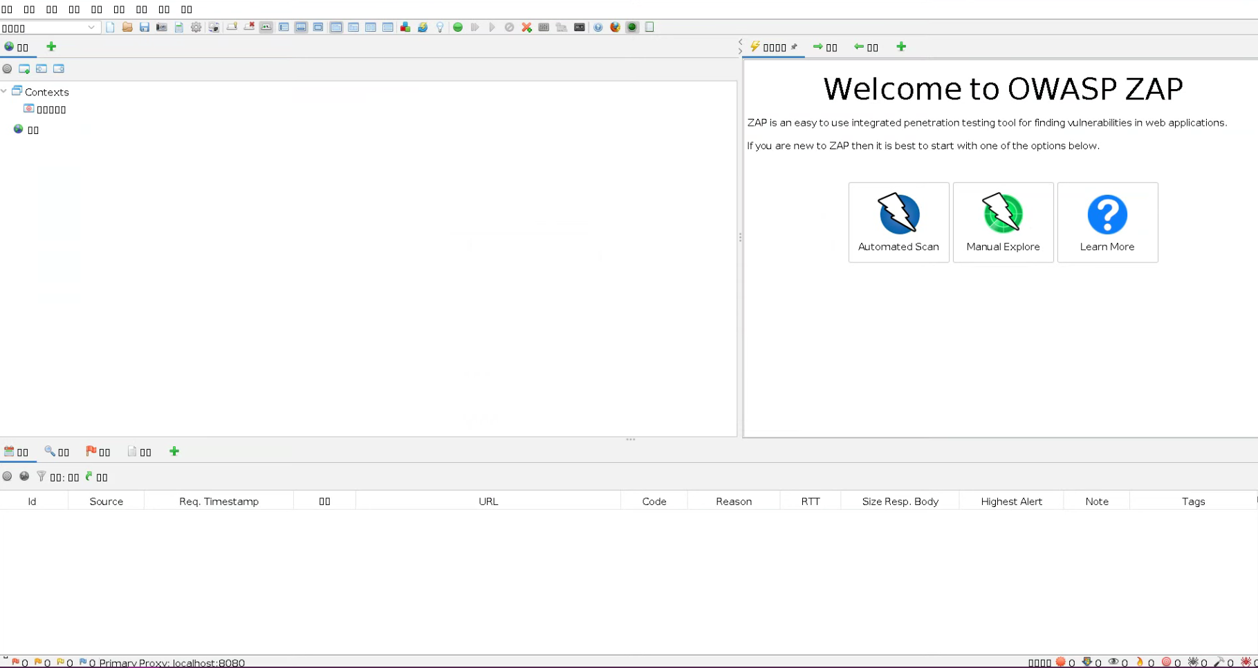
Task: Click the Manual Explore button
Action: [1003, 222]
